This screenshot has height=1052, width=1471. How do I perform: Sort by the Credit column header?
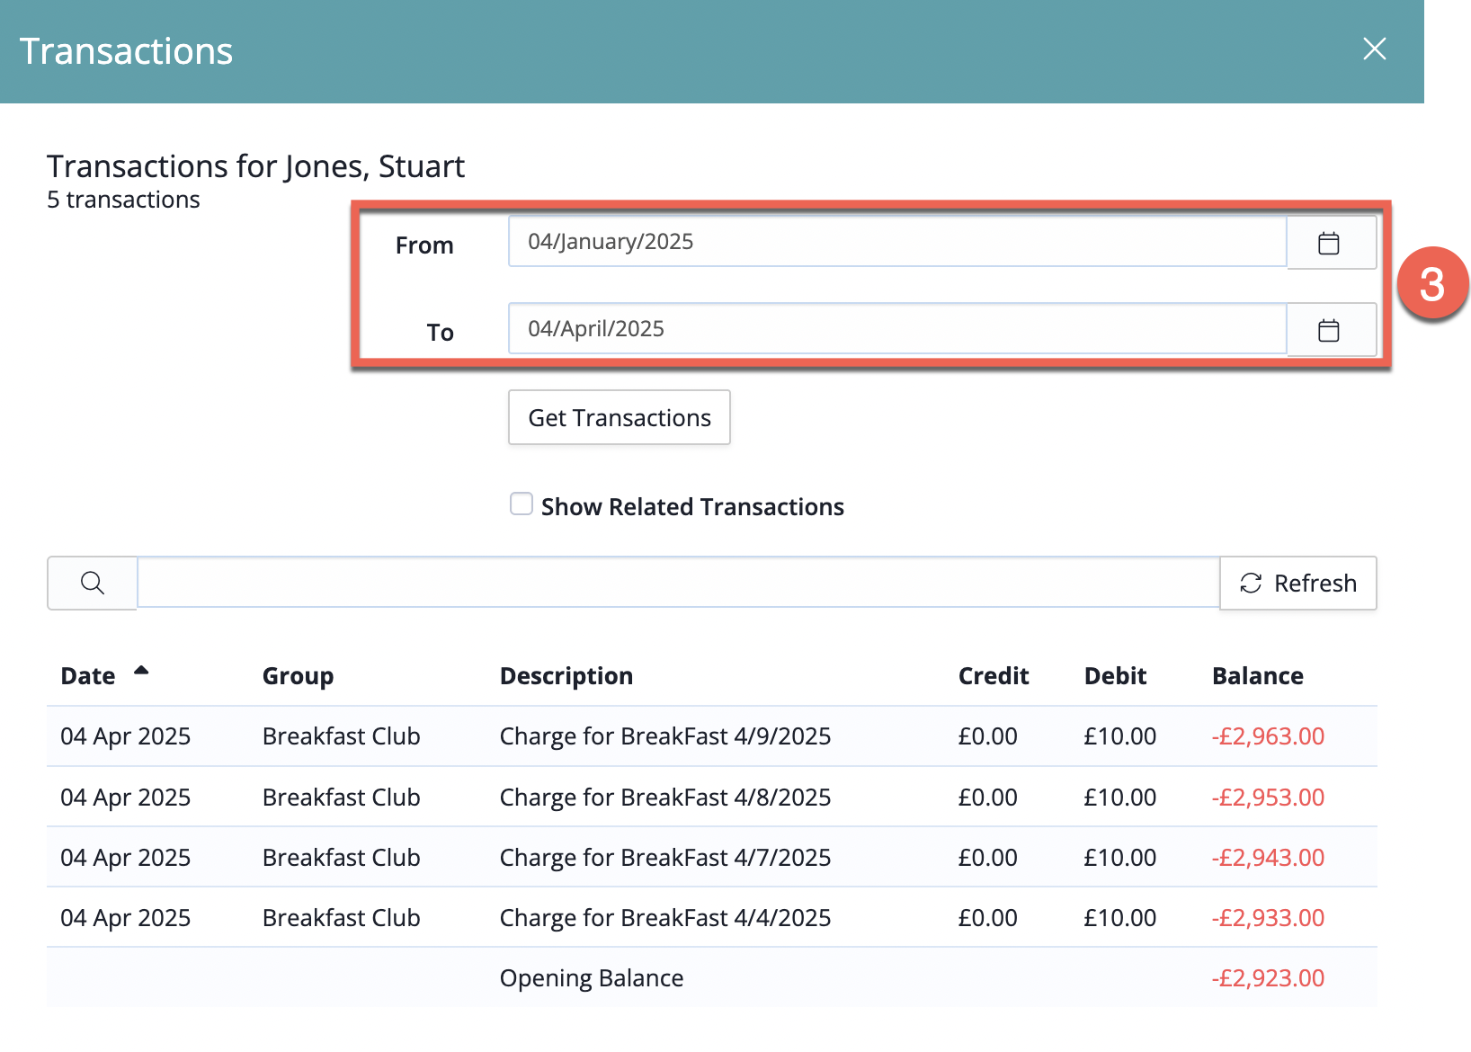tap(993, 676)
